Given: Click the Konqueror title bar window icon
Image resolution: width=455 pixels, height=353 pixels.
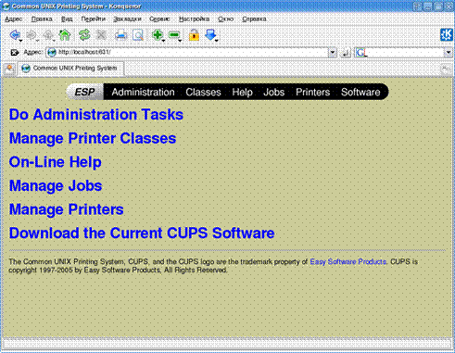Looking at the screenshot, I should click(x=6, y=6).
